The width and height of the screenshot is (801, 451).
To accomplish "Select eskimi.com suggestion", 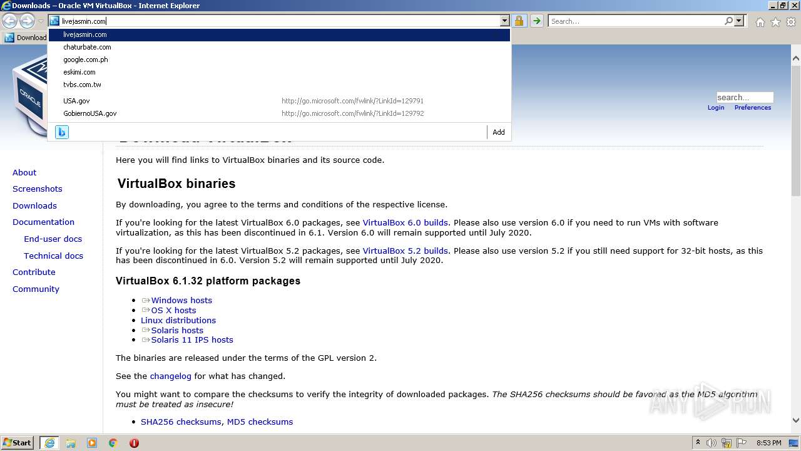I will (x=279, y=72).
